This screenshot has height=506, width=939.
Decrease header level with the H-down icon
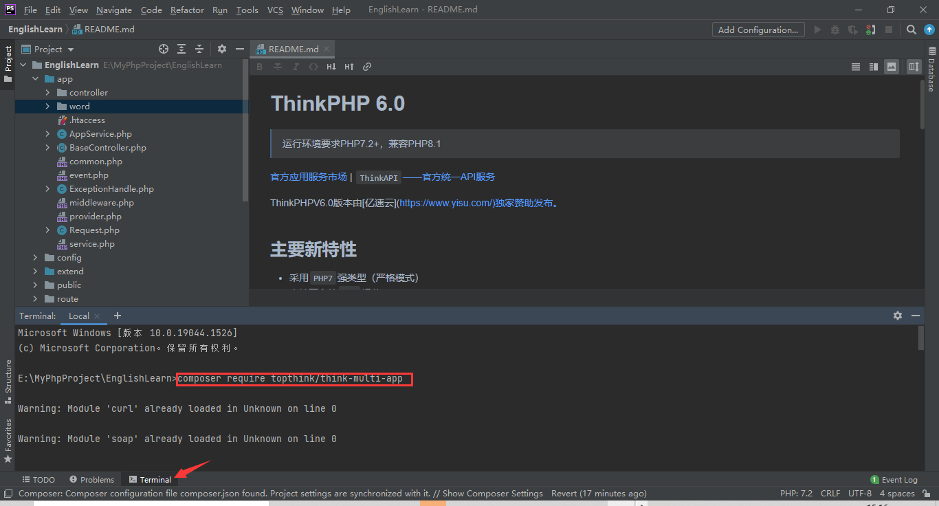point(331,66)
